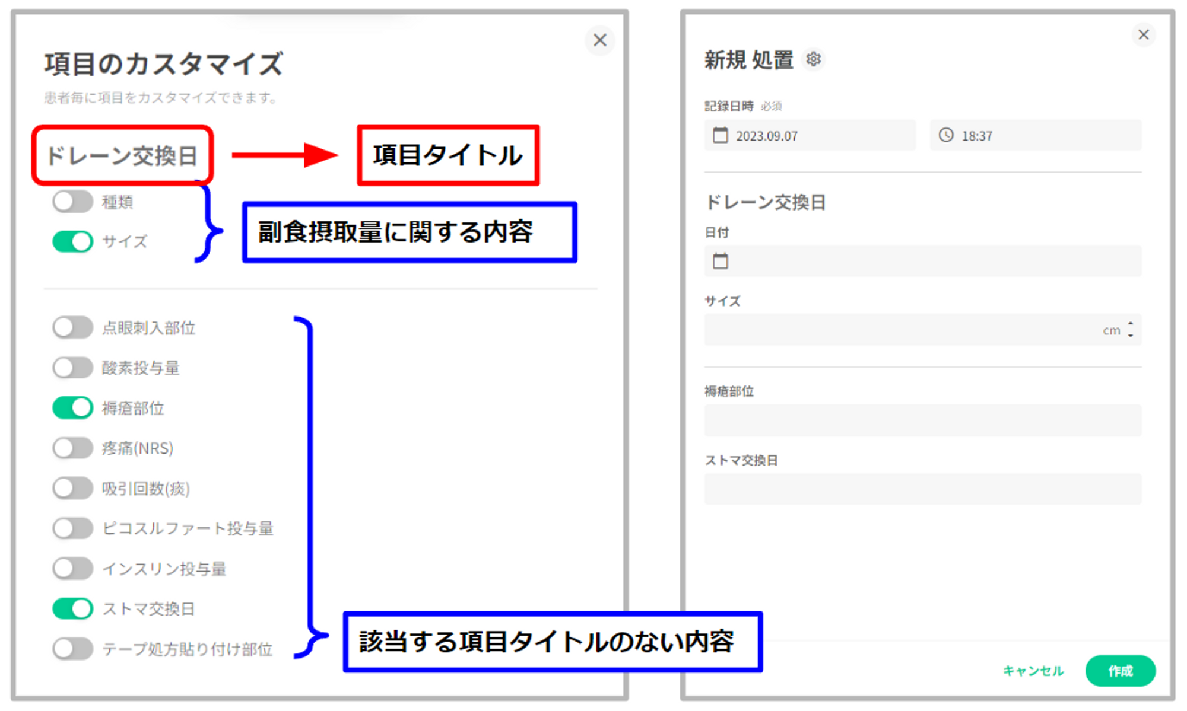Click the clock icon beside 18:37

pyautogui.click(x=945, y=135)
